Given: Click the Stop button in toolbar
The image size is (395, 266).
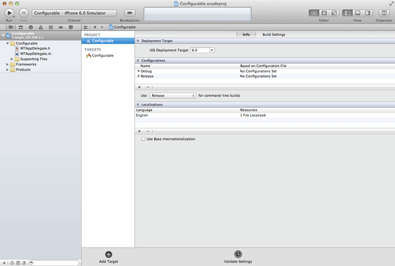Looking at the screenshot, I should (24, 13).
